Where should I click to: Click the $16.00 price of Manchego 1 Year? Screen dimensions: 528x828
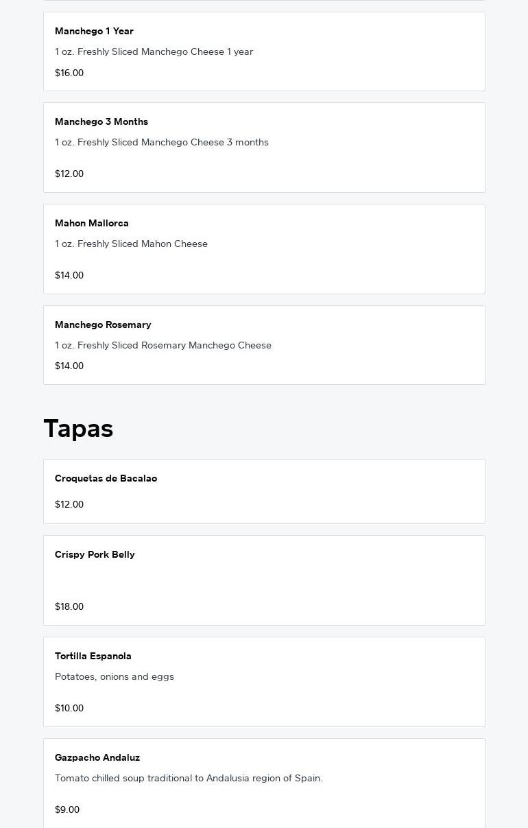click(x=69, y=73)
